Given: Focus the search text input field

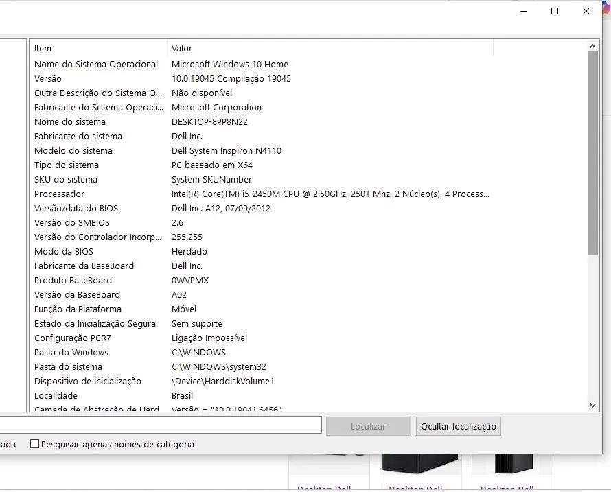Looking at the screenshot, I should [x=161, y=425].
